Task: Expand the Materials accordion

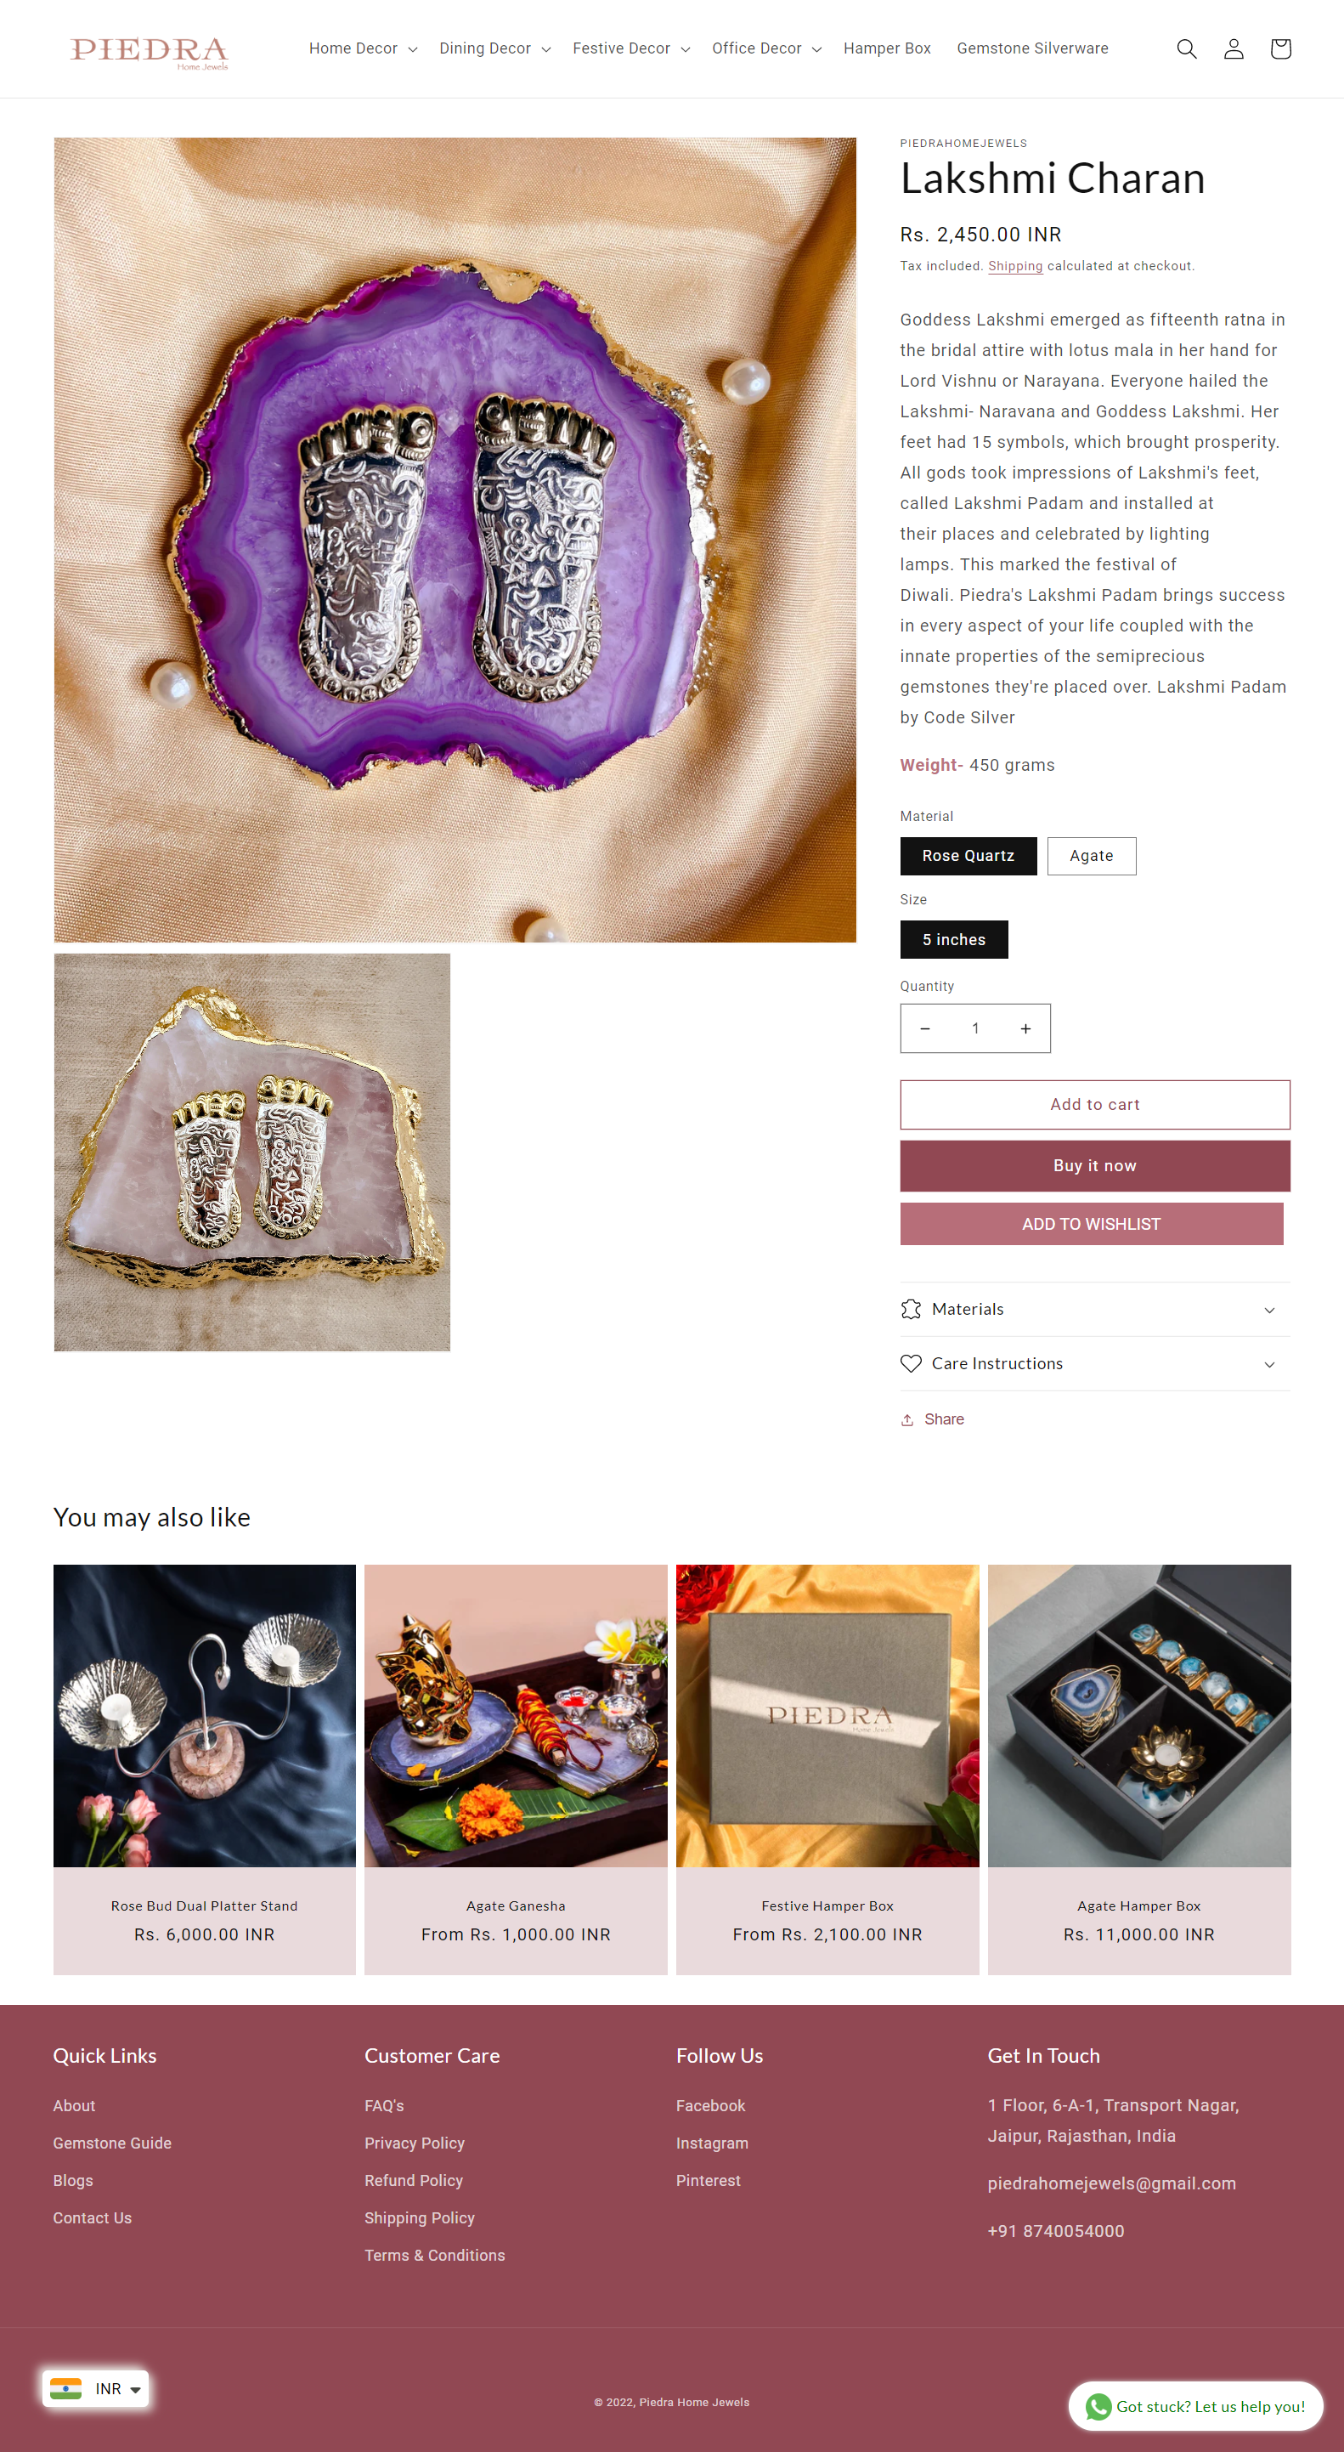Action: tap(1095, 1309)
